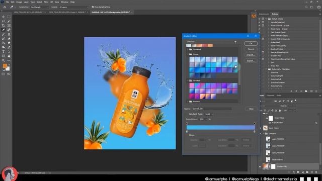Select the Eraser tool
Viewport: 322px width, 181px height.
(x=9, y=39)
